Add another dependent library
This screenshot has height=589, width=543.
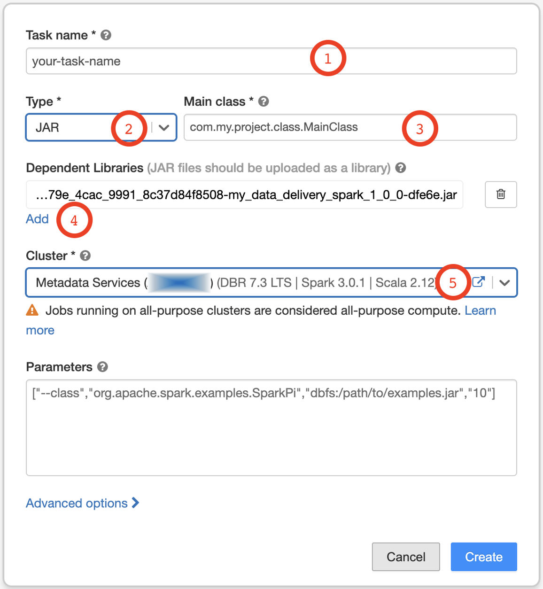[37, 219]
